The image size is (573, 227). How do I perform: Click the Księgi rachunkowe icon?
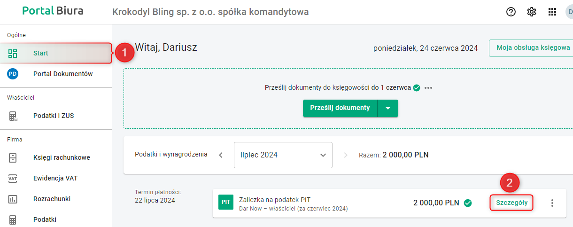pos(13,157)
